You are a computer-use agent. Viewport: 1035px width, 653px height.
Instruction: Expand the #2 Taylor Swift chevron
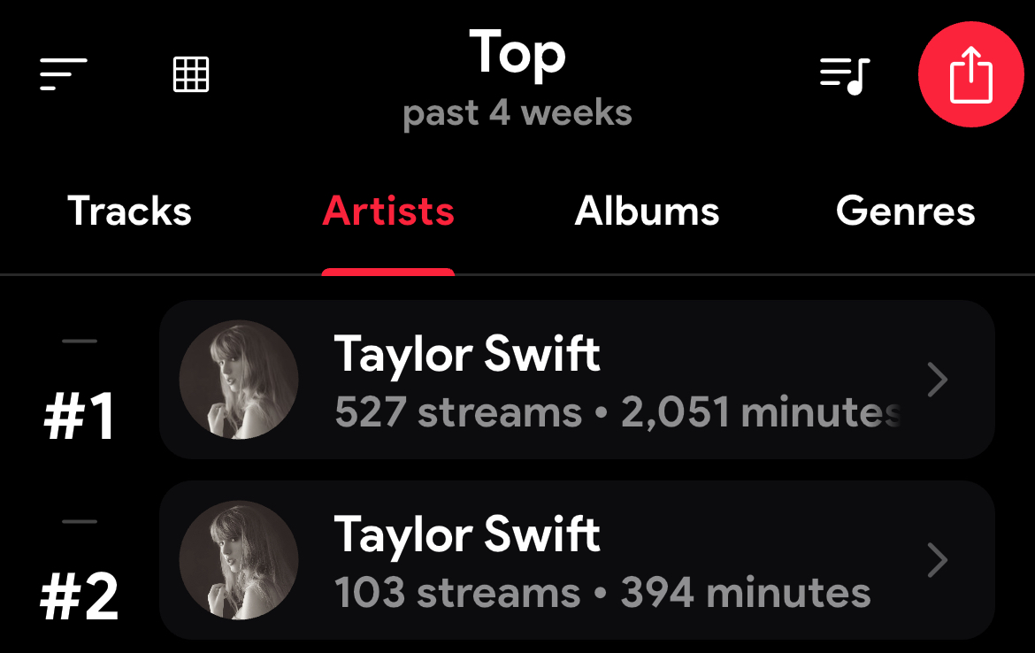(x=937, y=560)
